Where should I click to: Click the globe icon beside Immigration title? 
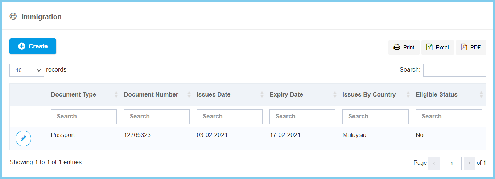tap(13, 16)
